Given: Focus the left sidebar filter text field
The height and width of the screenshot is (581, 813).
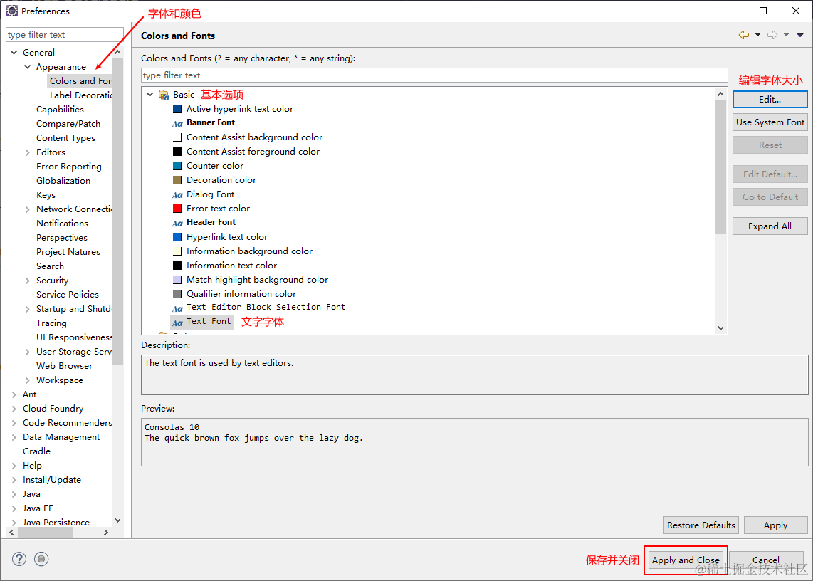Looking at the screenshot, I should pos(65,35).
